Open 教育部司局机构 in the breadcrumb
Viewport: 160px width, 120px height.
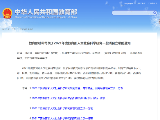(x=26, y=29)
